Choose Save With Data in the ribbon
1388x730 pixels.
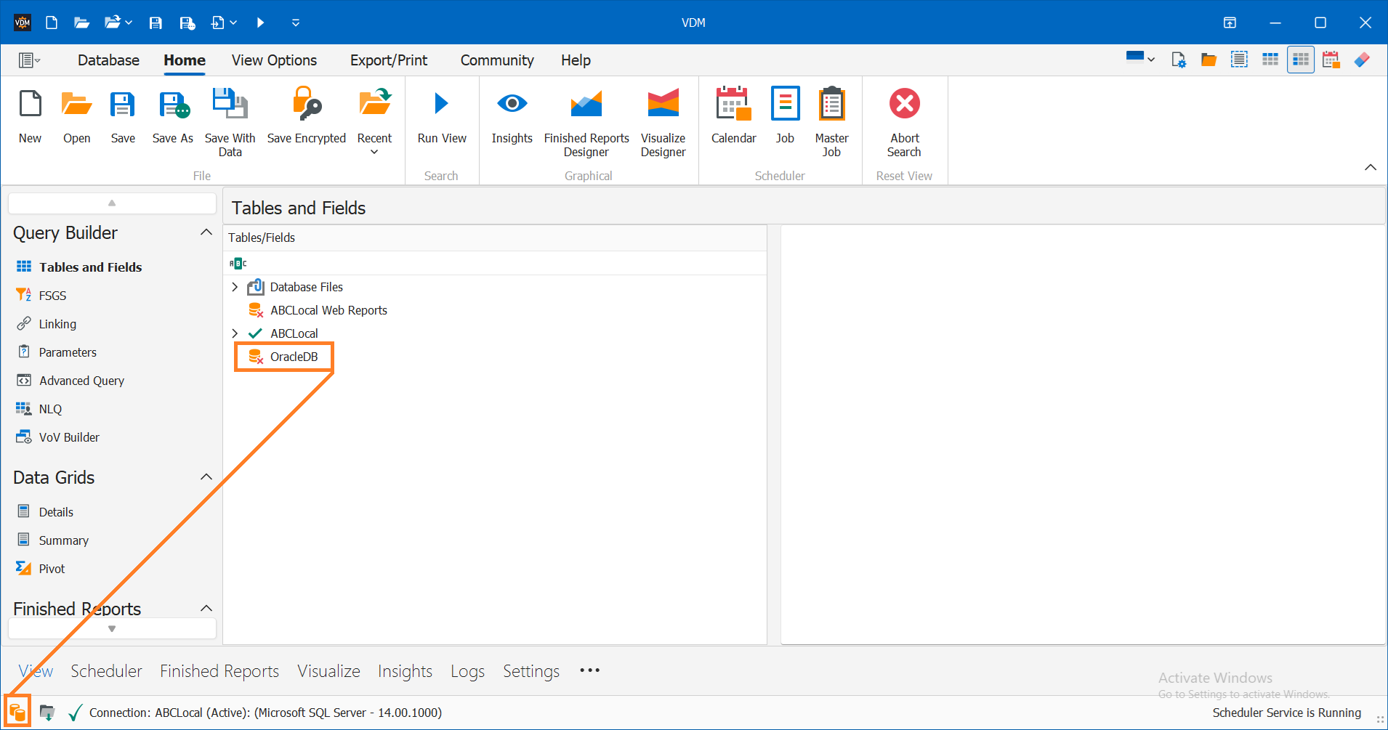pyautogui.click(x=230, y=122)
